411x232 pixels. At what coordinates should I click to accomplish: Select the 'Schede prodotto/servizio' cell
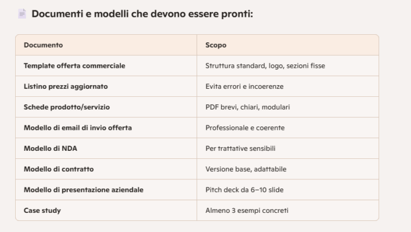67,107
